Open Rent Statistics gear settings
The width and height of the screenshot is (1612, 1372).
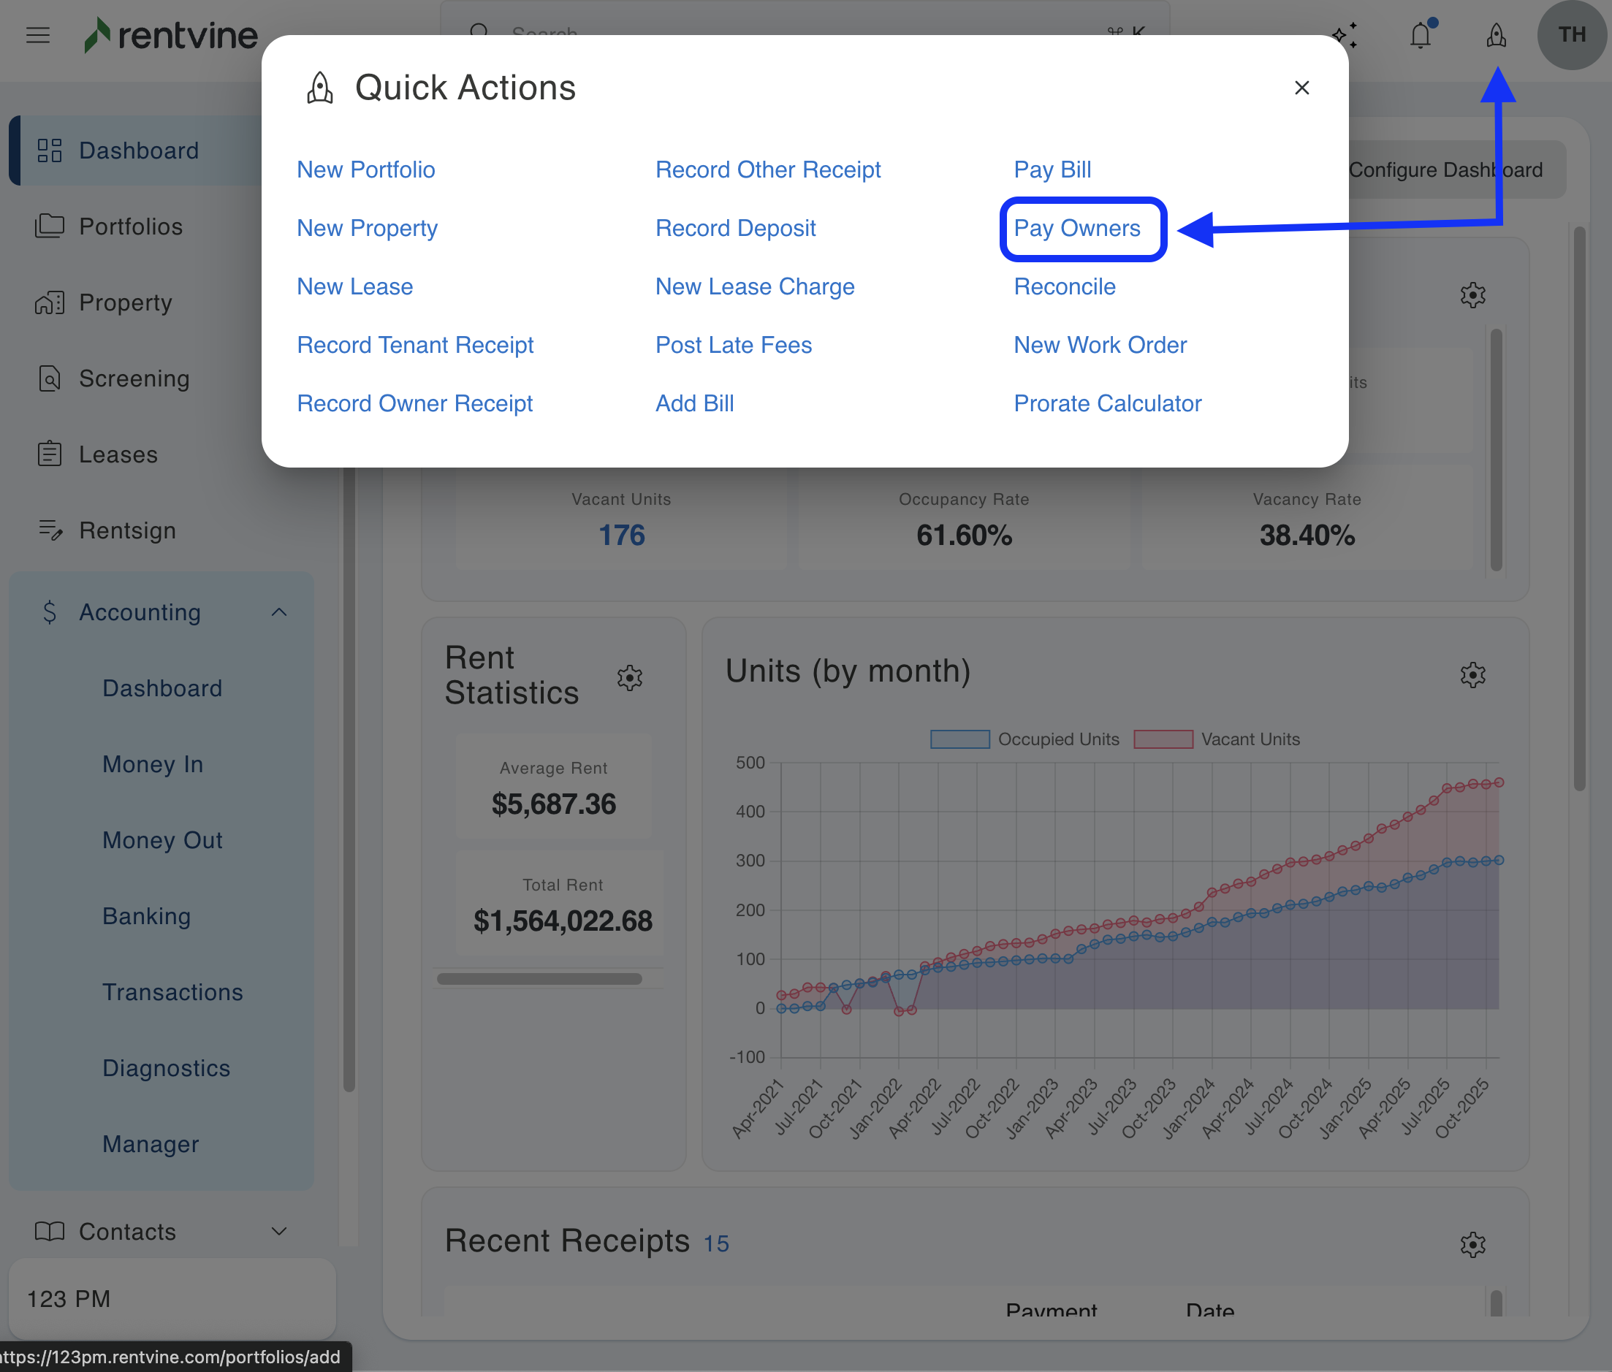629,677
